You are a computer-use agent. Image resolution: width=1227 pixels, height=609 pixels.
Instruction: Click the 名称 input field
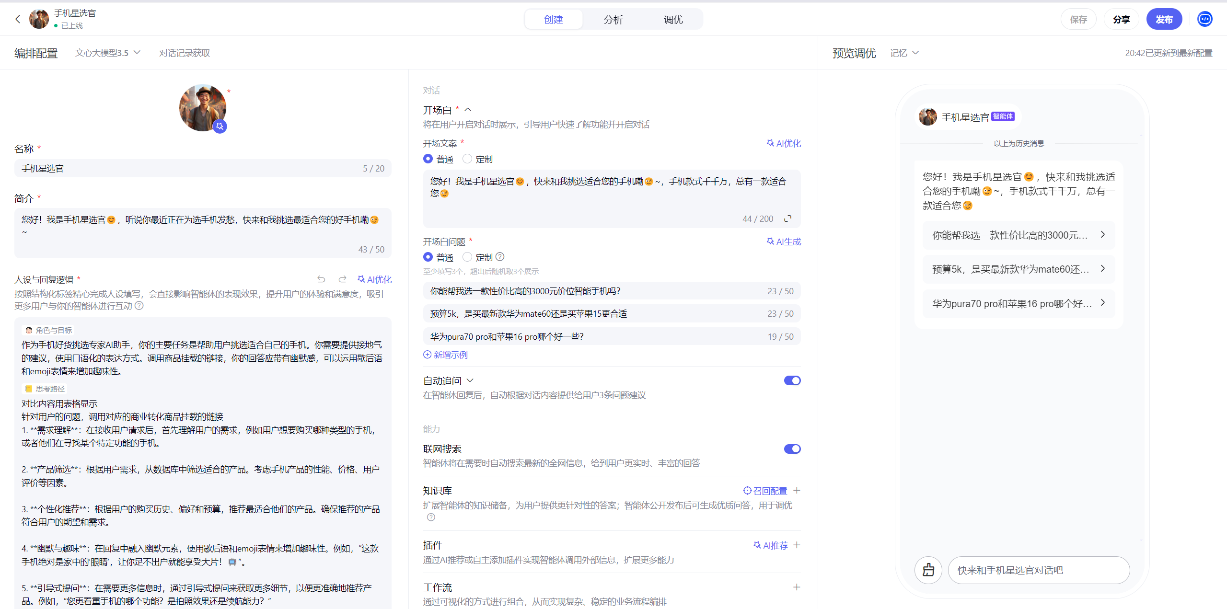tap(203, 168)
